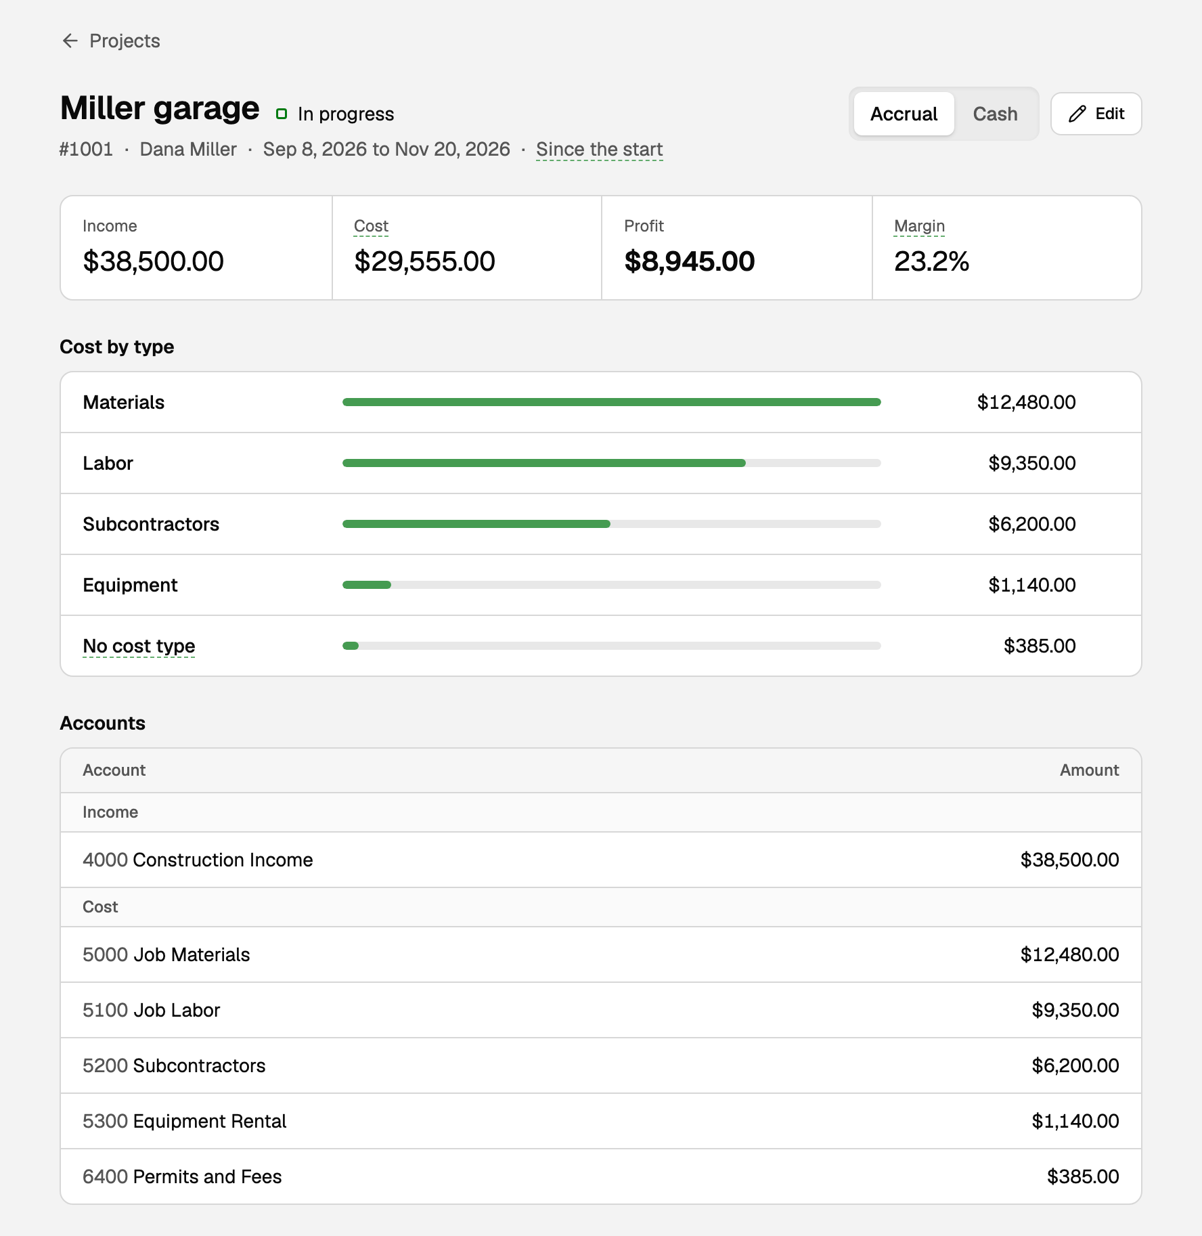Click the Equipment label in Cost by type
This screenshot has width=1202, height=1236.
click(130, 585)
